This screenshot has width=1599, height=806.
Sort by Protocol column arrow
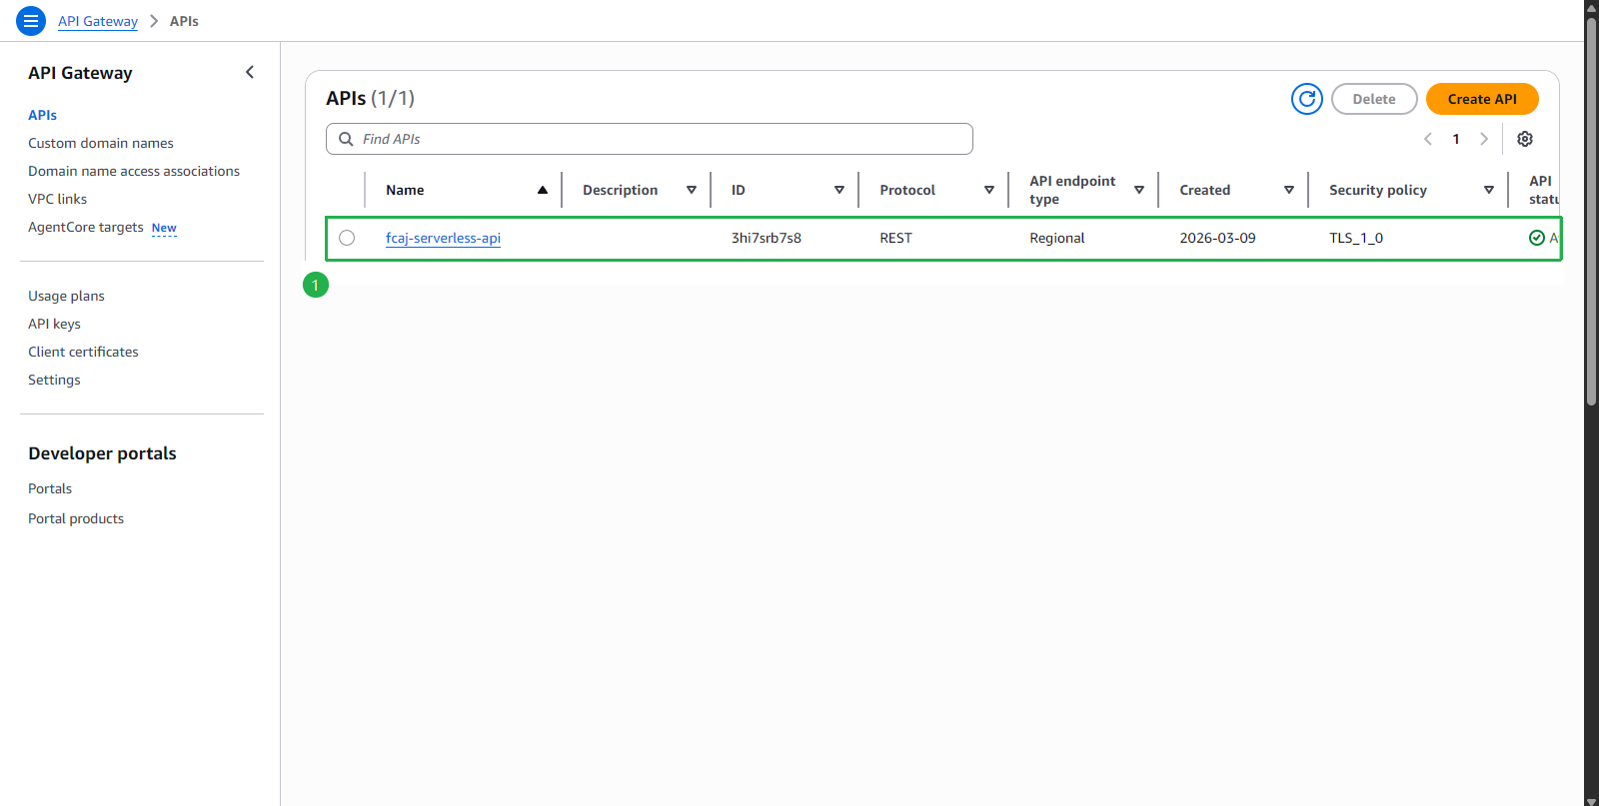(x=989, y=190)
